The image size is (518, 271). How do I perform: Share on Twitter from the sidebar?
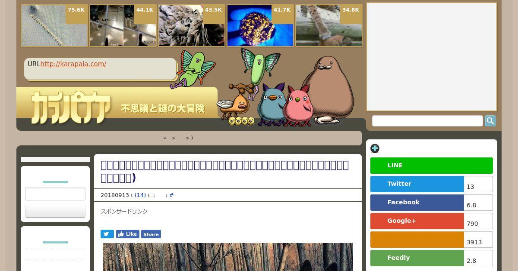[x=417, y=184]
